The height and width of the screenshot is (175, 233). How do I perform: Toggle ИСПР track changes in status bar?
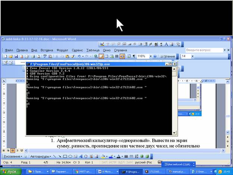coord(113,162)
